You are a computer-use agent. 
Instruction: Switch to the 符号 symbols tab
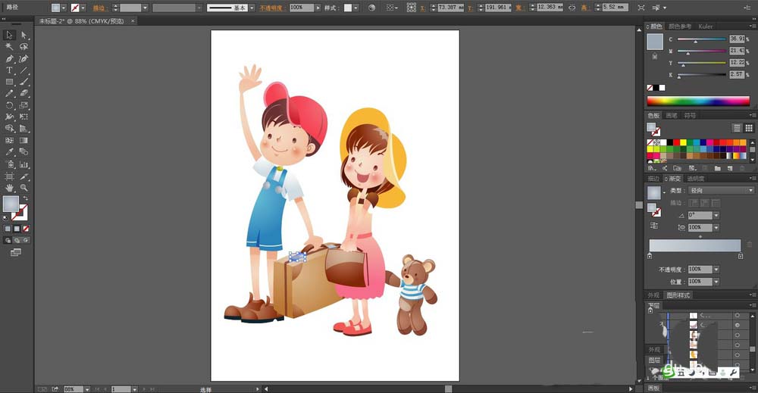point(690,115)
